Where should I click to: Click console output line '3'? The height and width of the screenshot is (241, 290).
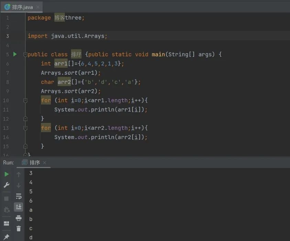coord(31,173)
